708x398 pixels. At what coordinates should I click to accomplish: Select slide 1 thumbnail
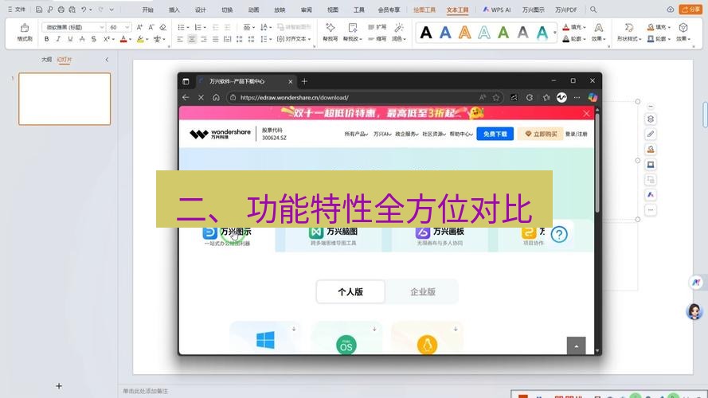pyautogui.click(x=65, y=99)
